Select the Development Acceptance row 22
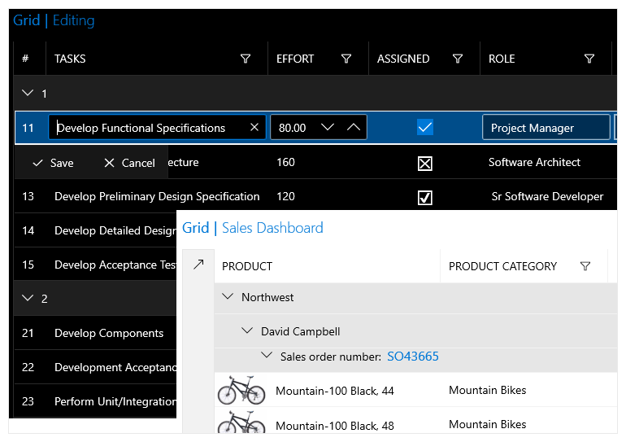Screen dimensions: 626x442 [x=96, y=367]
